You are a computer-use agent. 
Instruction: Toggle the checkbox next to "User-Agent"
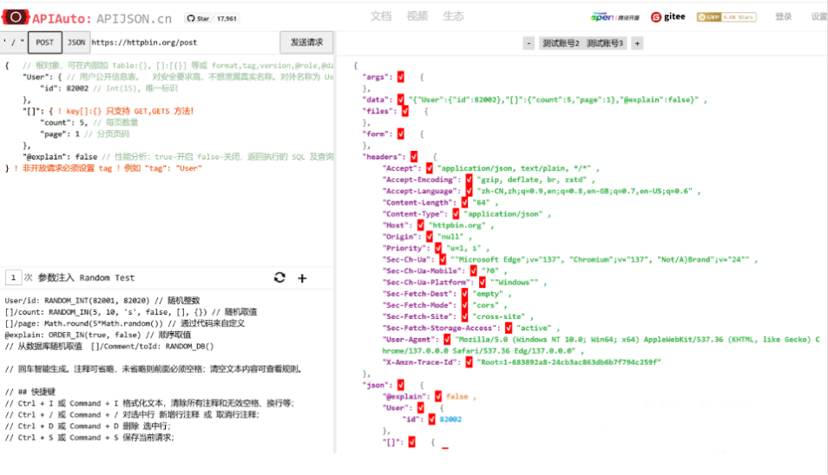(x=447, y=340)
